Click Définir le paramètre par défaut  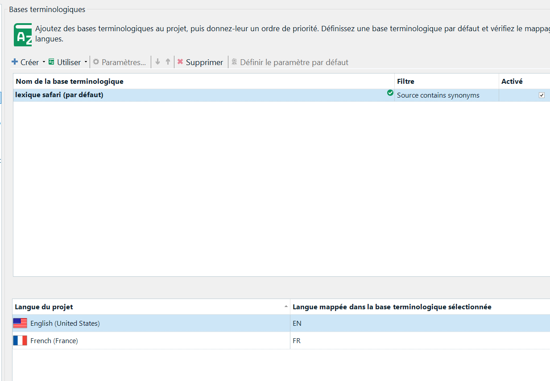click(289, 62)
